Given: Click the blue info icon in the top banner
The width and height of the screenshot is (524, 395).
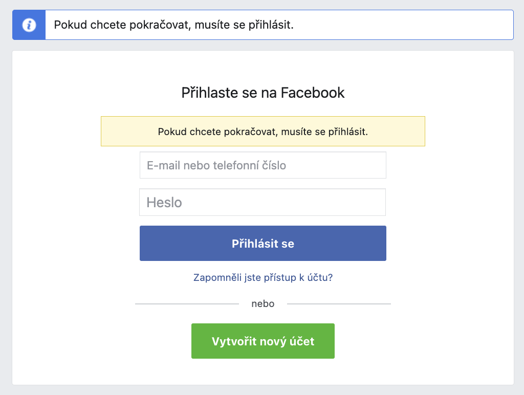Looking at the screenshot, I should (x=29, y=25).
